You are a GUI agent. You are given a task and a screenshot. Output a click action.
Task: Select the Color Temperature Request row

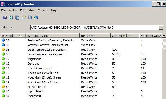click(x=81, y=54)
